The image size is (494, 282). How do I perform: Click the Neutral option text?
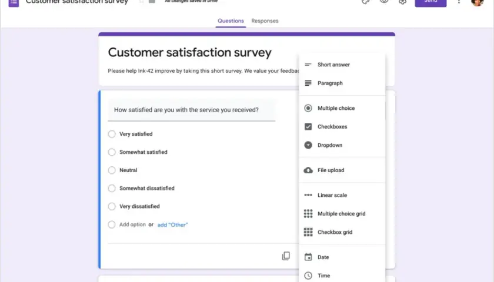point(128,170)
